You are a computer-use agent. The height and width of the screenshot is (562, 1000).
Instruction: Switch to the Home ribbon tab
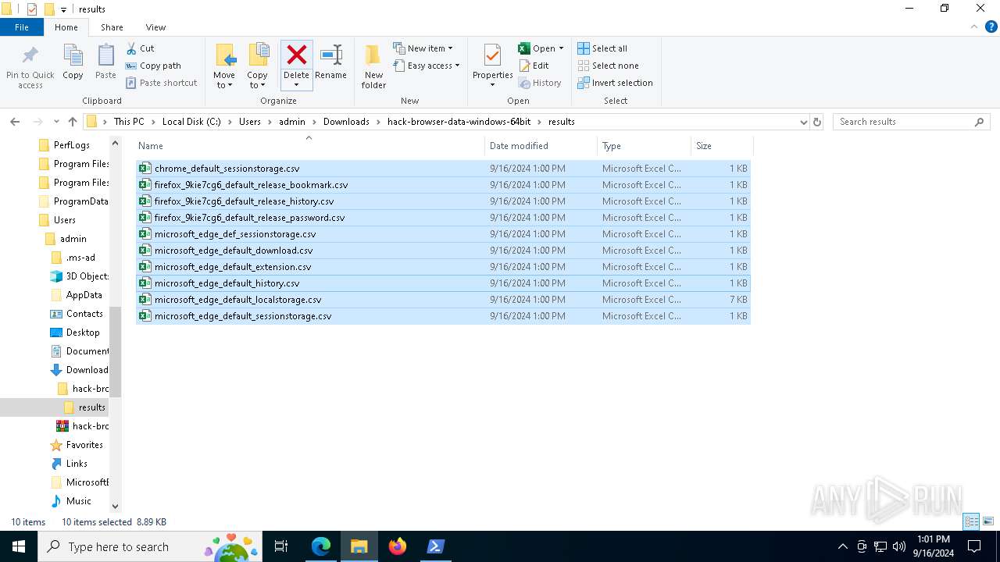click(66, 27)
